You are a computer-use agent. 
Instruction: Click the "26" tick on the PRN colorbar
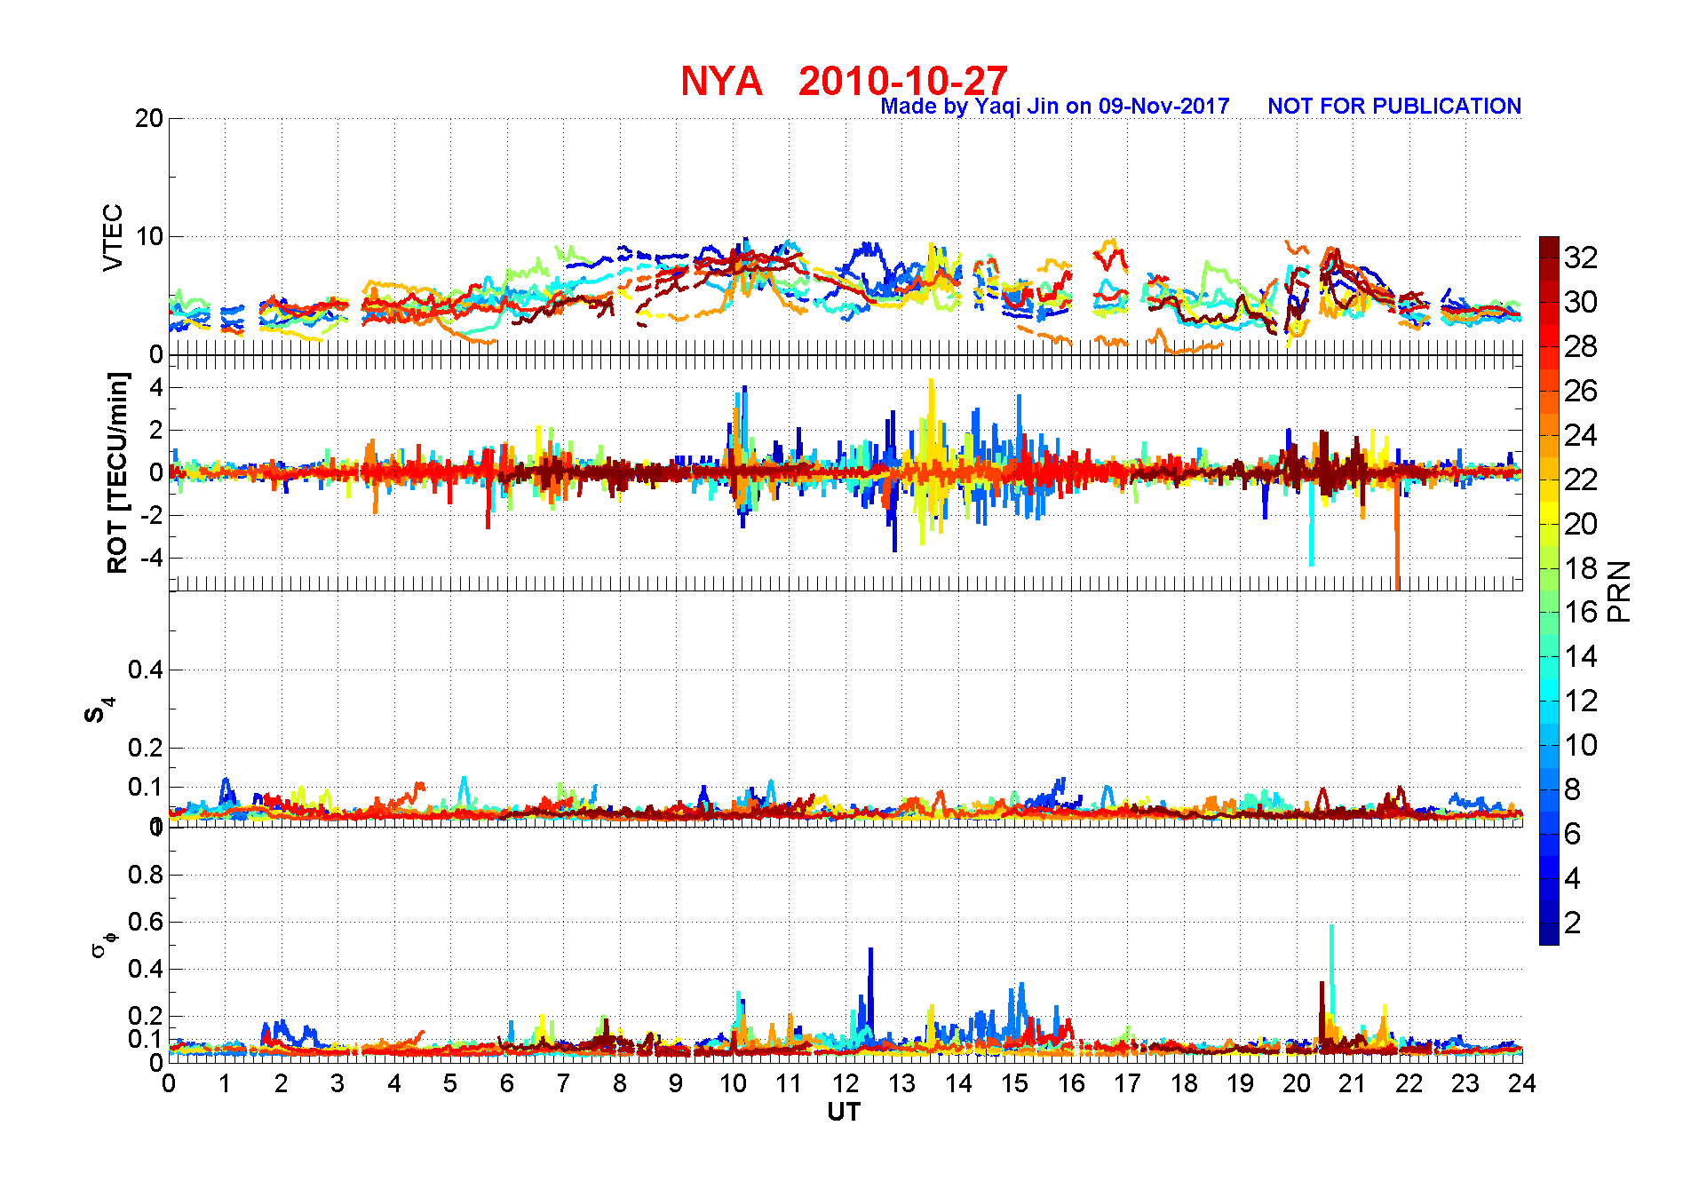pyautogui.click(x=1581, y=391)
